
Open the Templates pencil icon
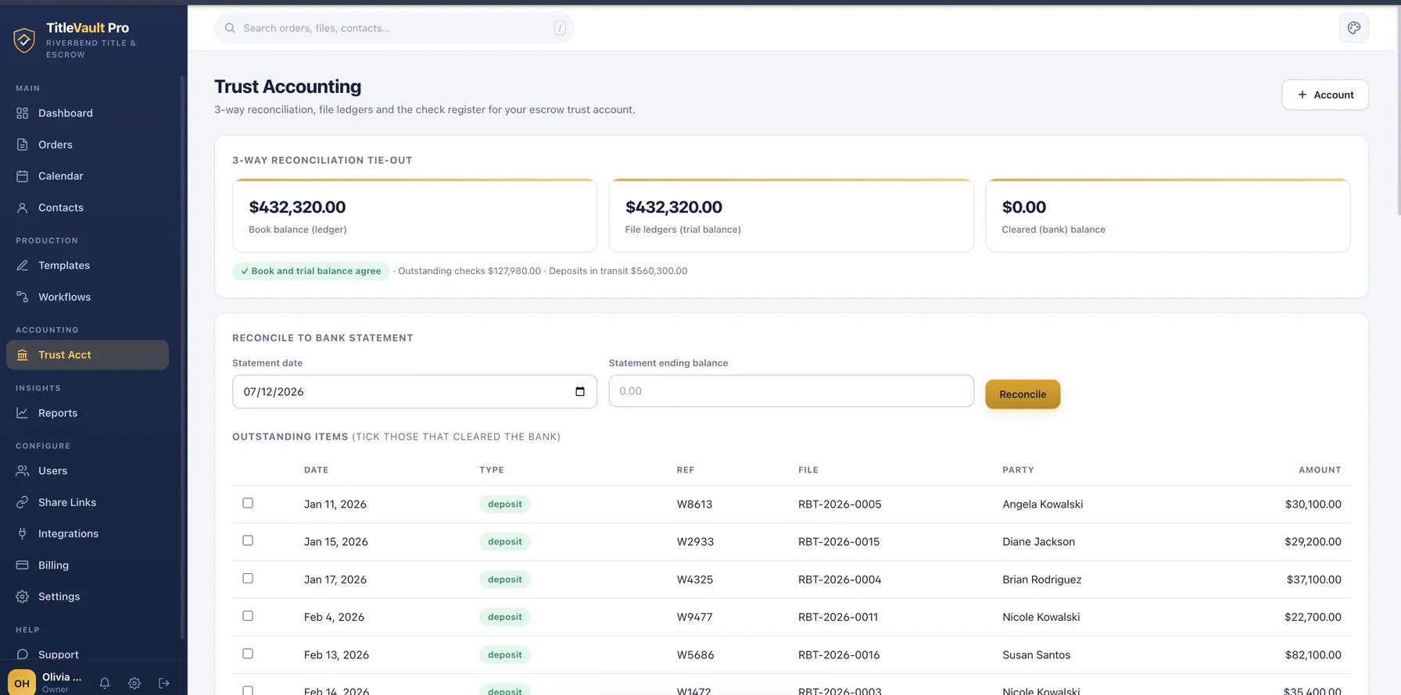(x=22, y=266)
